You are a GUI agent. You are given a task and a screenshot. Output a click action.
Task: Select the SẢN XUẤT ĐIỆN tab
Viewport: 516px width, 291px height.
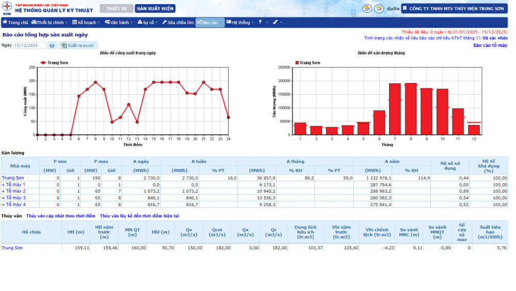[x=155, y=9]
